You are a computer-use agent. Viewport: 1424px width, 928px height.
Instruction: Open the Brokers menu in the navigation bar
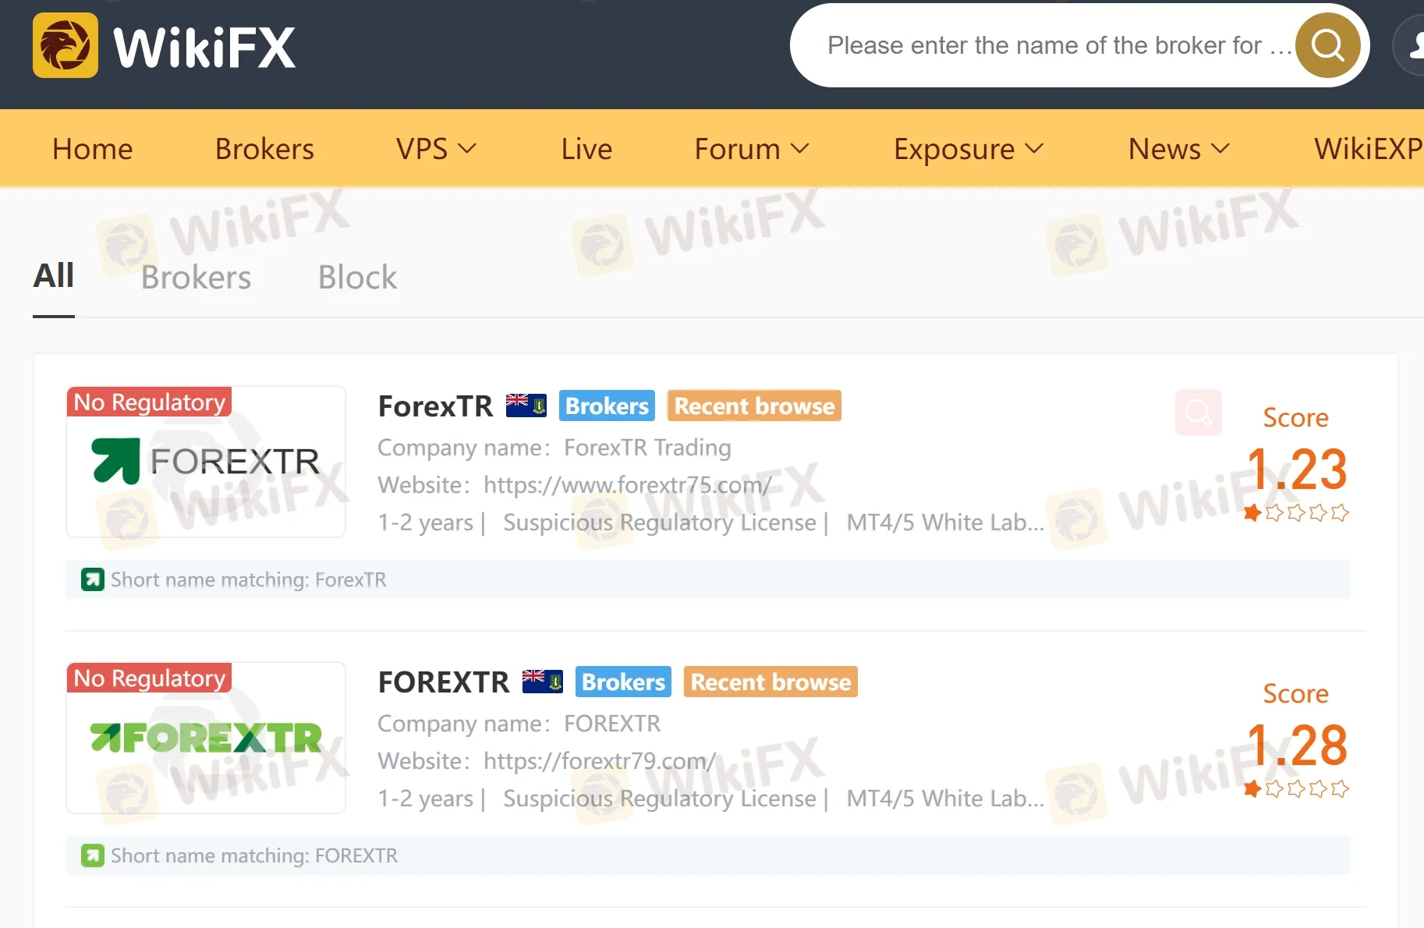coord(264,148)
